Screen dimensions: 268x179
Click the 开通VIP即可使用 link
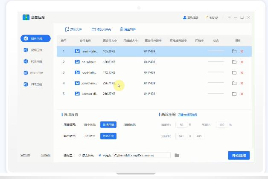pyautogui.click(x=188, y=115)
